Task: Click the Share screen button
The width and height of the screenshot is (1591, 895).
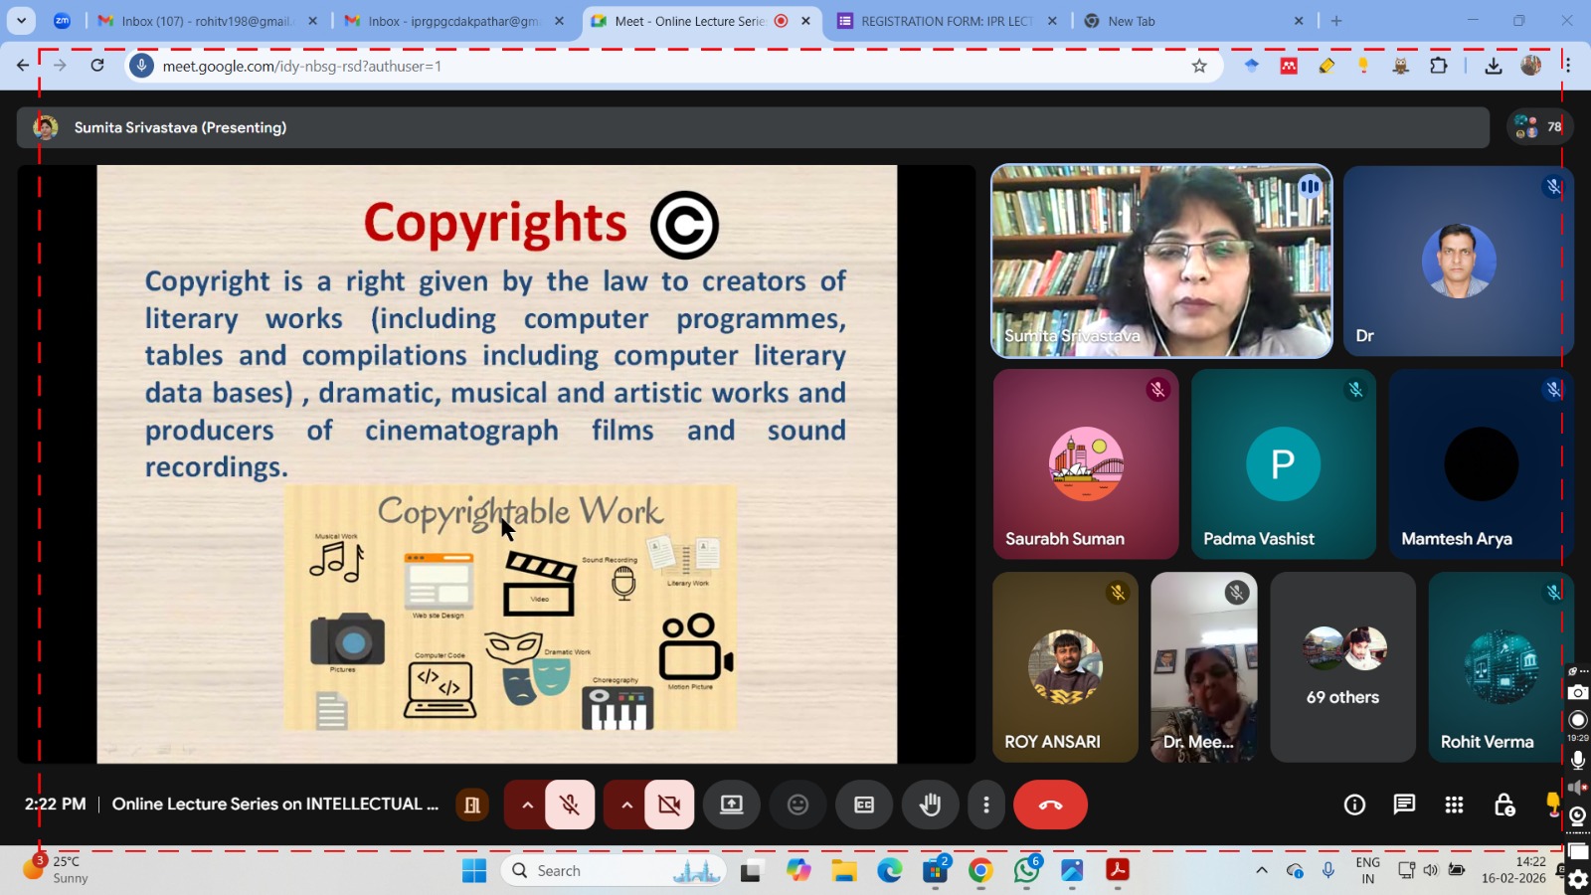Action: [x=732, y=805]
